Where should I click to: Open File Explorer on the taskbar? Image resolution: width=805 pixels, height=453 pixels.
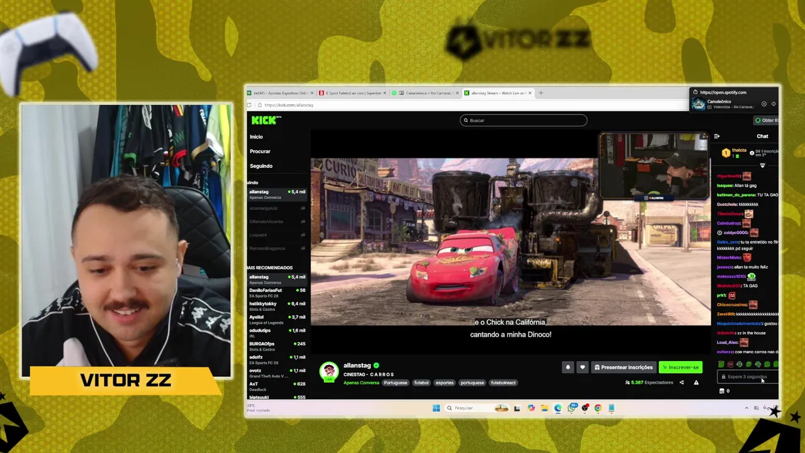545,408
